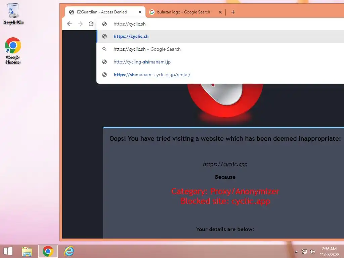Close the bulacan logo tab

[x=220, y=12]
